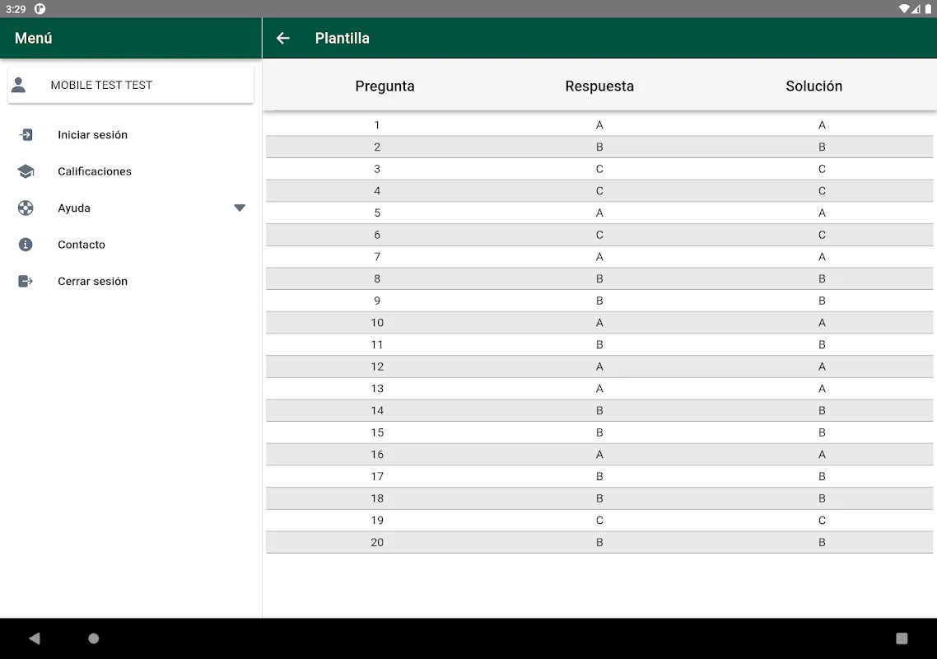Click the Pregunta column header
The image size is (937, 659).
385,86
